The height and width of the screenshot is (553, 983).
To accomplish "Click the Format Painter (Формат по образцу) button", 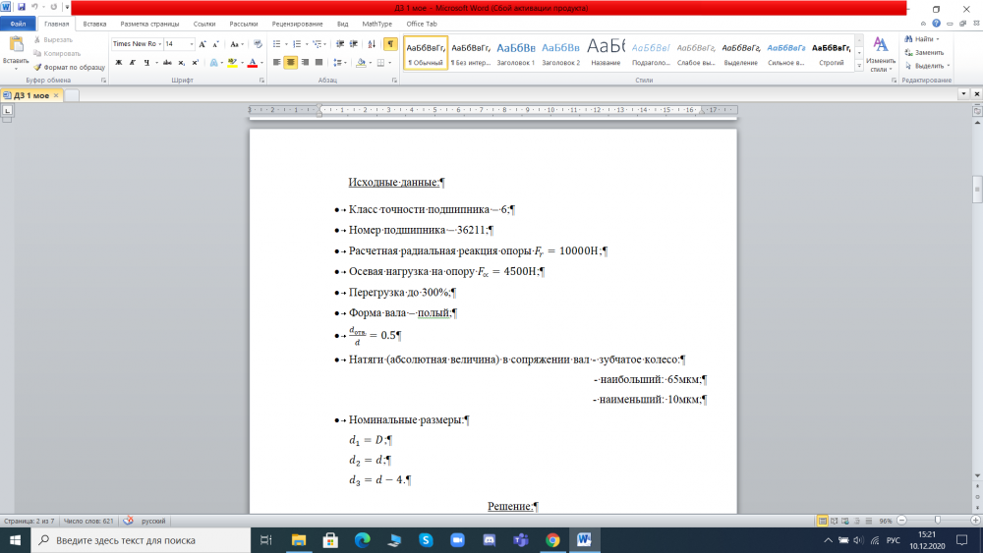I will pos(69,67).
